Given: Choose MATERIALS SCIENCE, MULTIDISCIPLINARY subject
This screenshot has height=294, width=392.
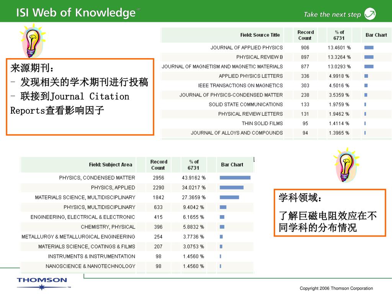Looking at the screenshot, I should click(85, 198).
